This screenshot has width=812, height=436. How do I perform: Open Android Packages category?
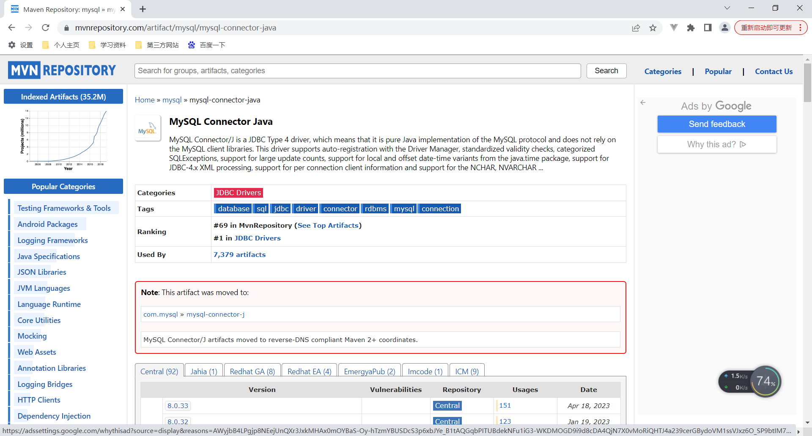(x=48, y=224)
